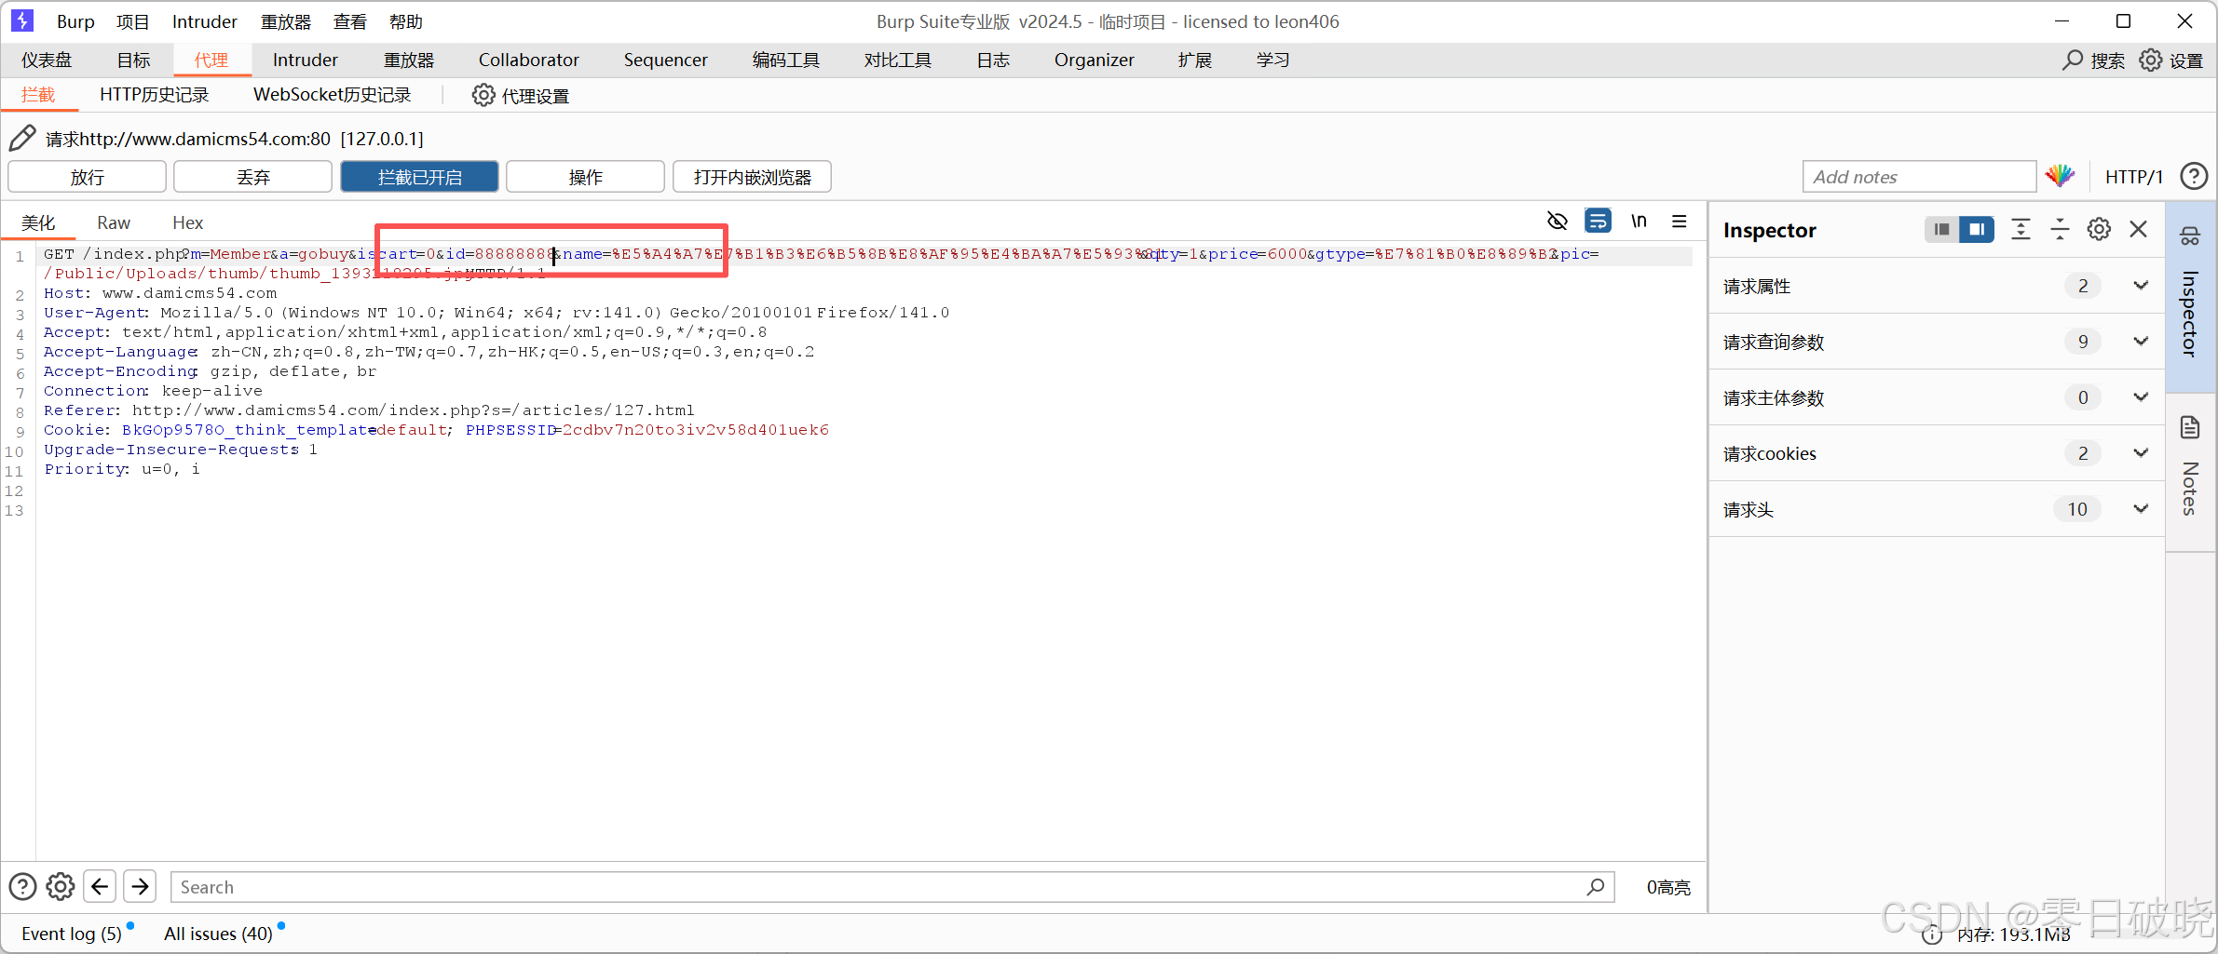This screenshot has width=2218, height=954.
Task: Expand the 请求cookies section chevron
Action: pos(2141,453)
